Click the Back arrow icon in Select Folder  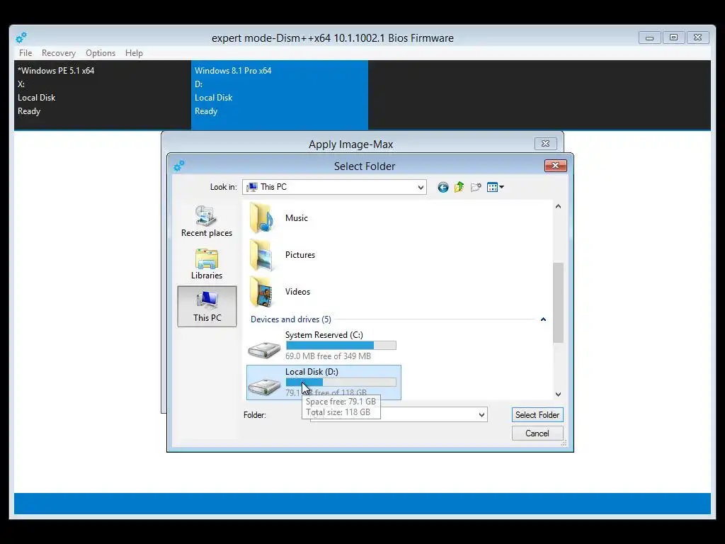443,187
